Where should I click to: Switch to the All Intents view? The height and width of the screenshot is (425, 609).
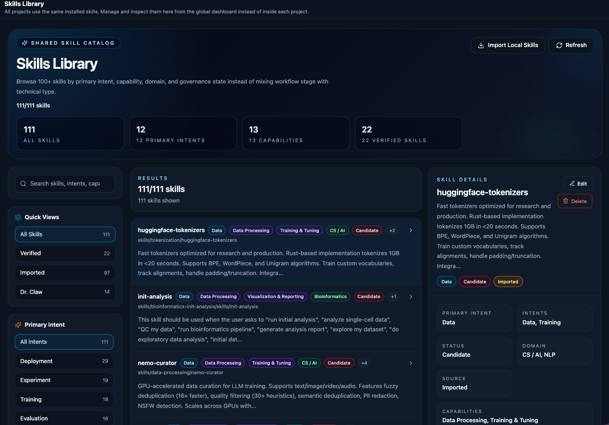click(64, 342)
